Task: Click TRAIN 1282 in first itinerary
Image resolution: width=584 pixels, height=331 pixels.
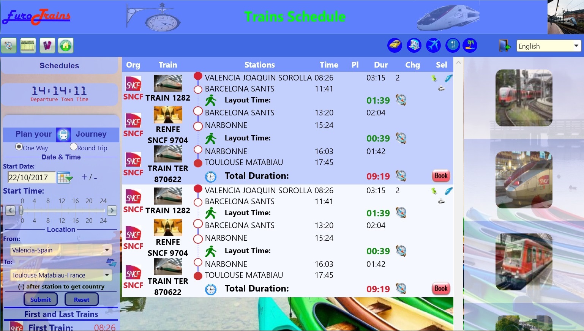Action: [168, 98]
